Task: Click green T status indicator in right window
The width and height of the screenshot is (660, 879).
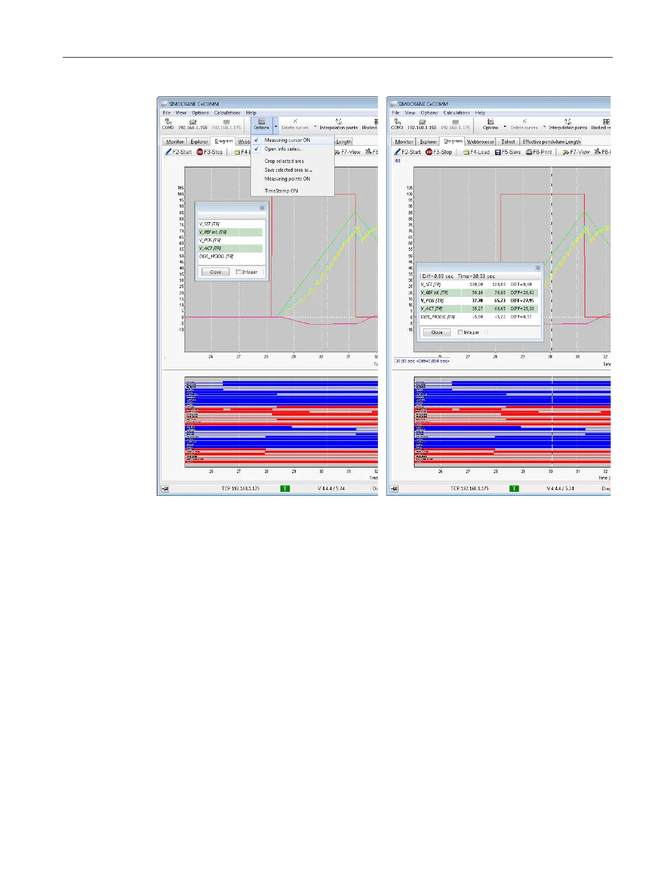Action: pos(514,489)
